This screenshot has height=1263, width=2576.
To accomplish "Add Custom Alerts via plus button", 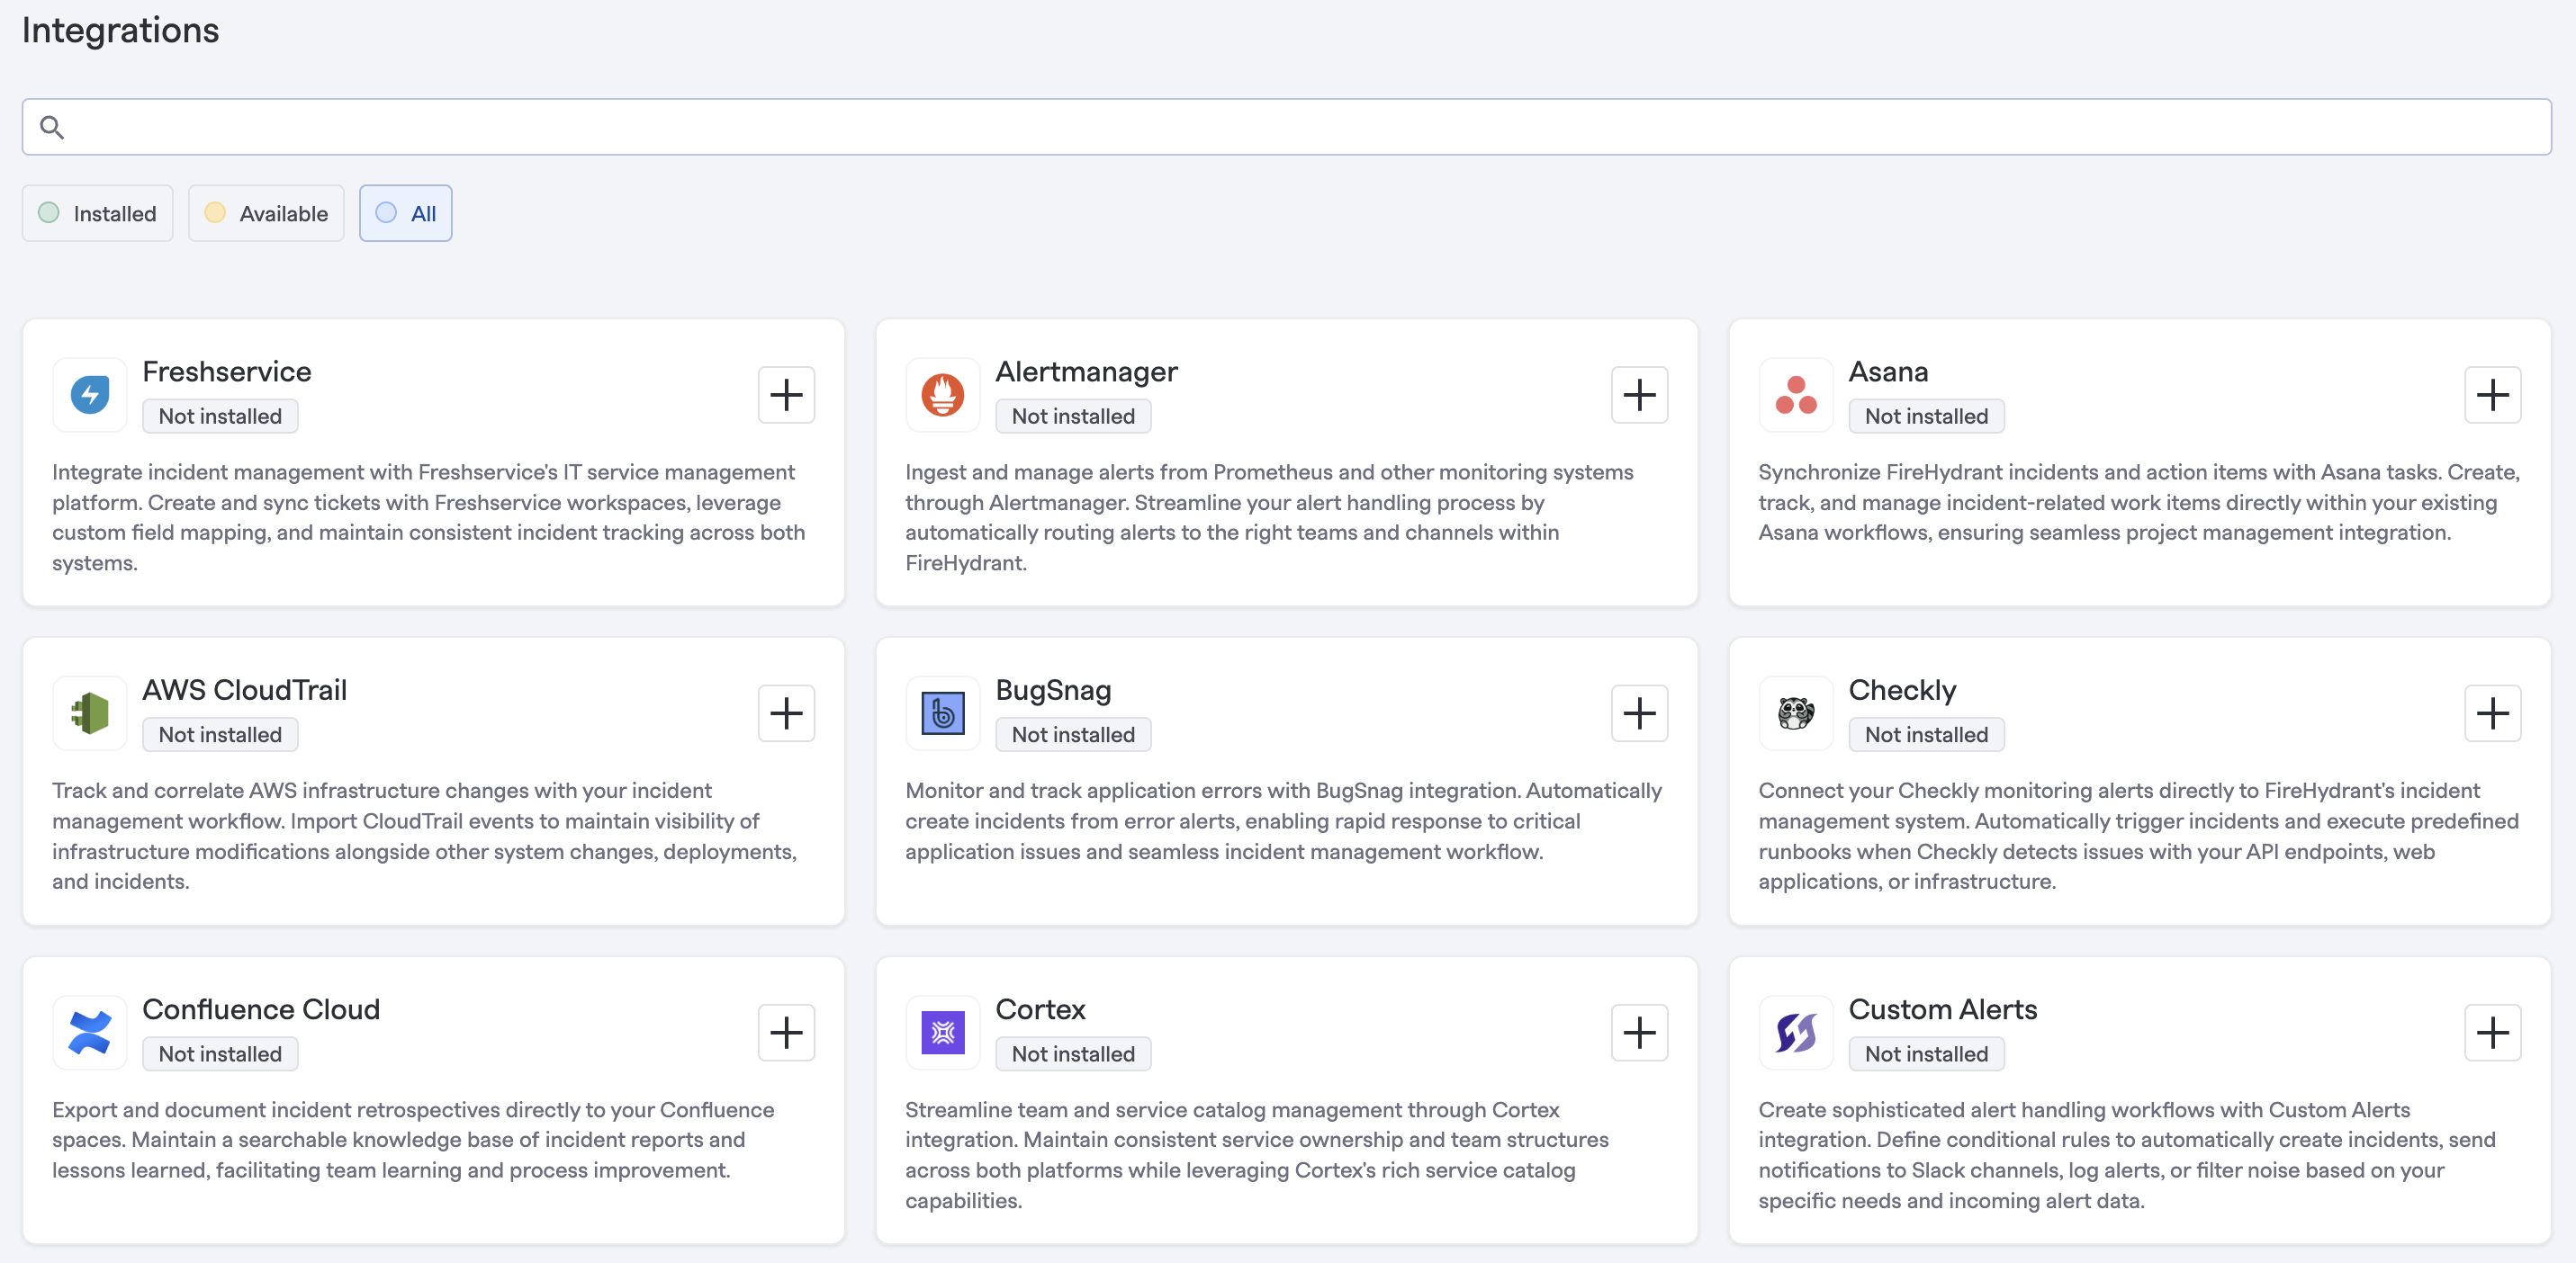I will coord(2492,1032).
